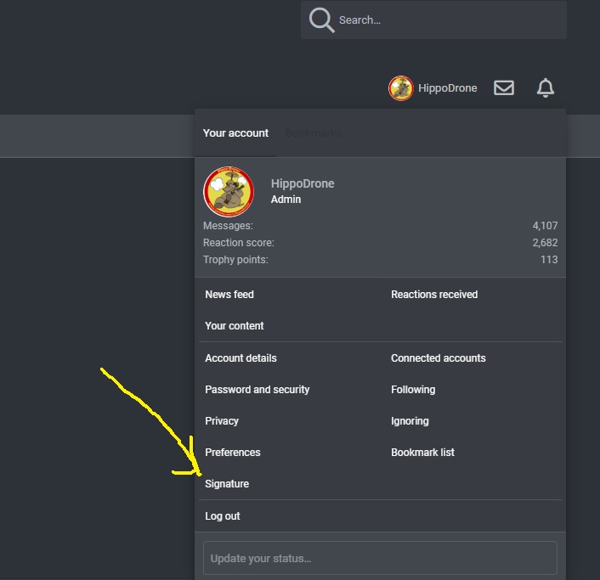
Task: Open the Signature settings
Action: (227, 484)
